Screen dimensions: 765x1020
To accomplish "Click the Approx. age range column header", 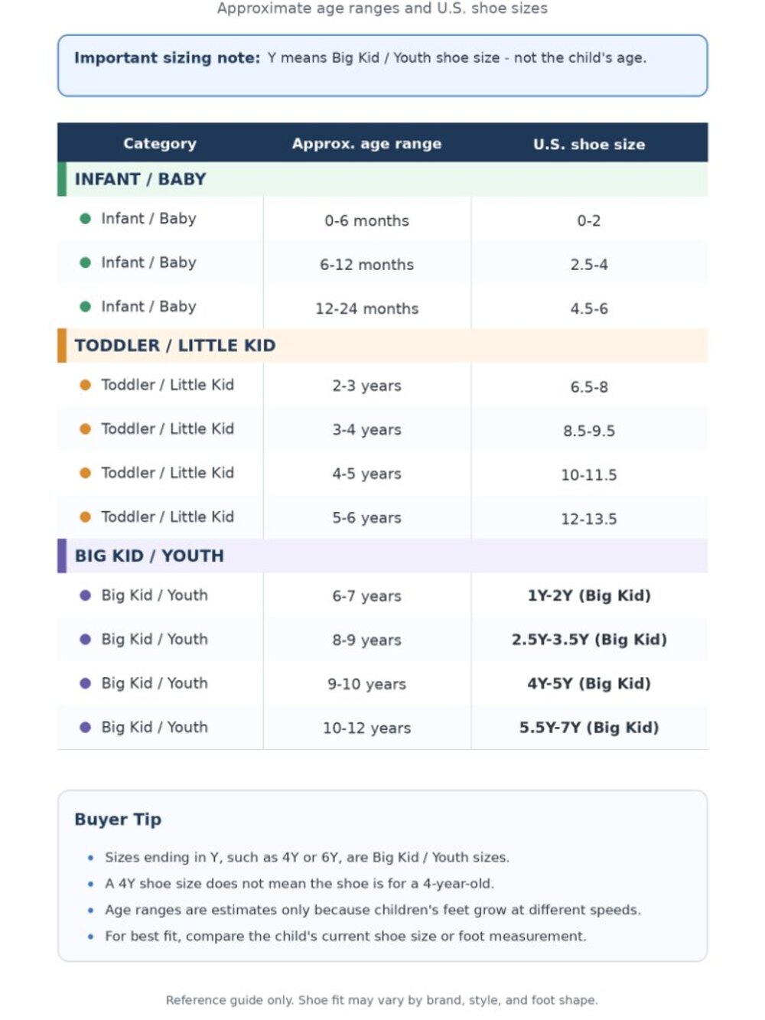I will (x=366, y=143).
